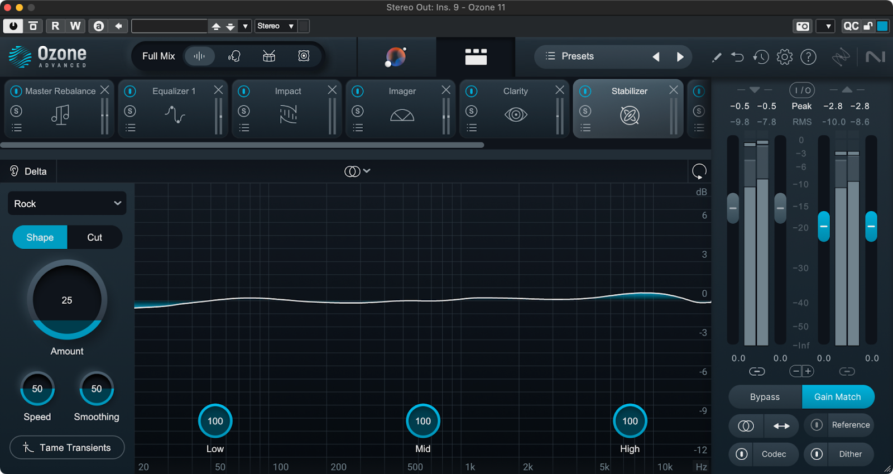
Task: Toggle the Master Rebalance power button
Action: coord(16,91)
